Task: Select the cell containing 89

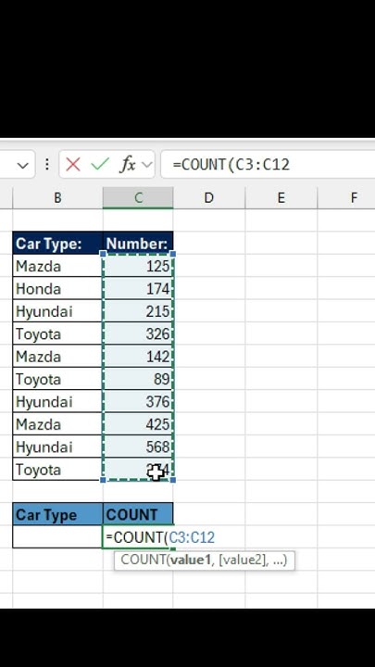Action: click(x=138, y=379)
